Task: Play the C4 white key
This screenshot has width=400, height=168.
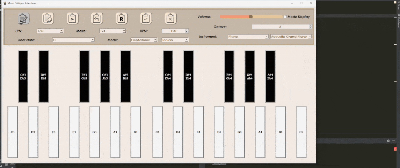Action: [x=158, y=132]
